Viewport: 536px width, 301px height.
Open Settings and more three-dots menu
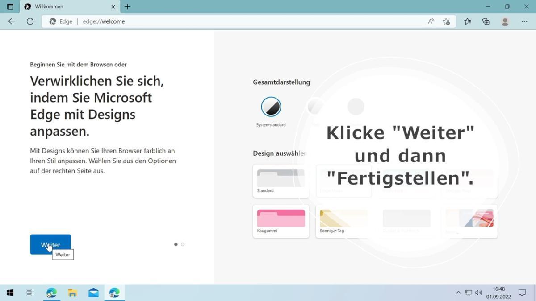pos(524,21)
